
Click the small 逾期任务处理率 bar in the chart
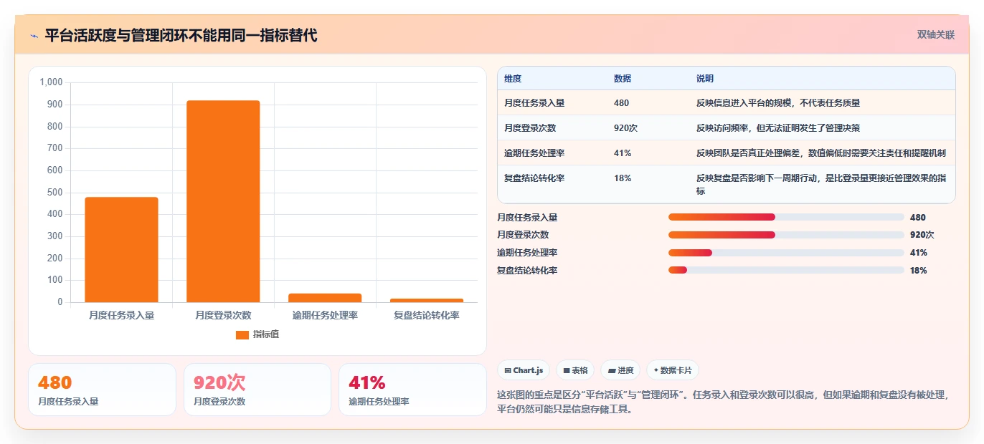click(x=325, y=298)
